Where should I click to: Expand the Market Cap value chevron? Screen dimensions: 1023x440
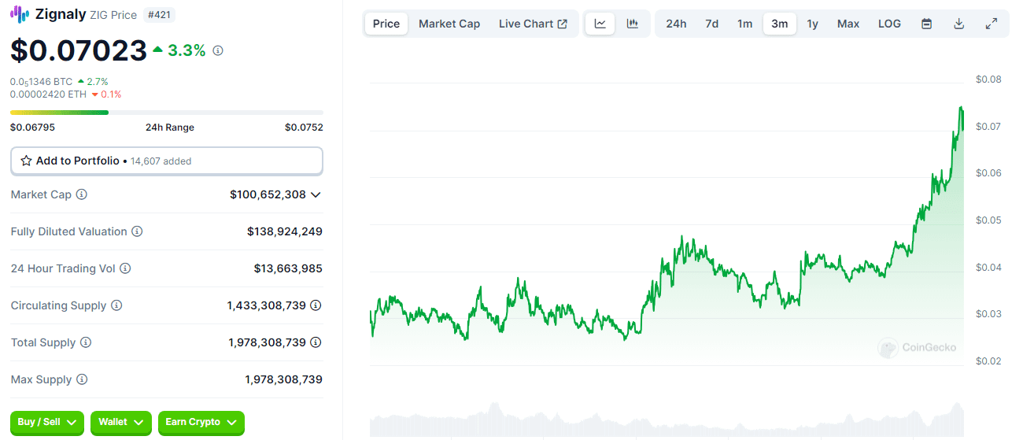(x=316, y=194)
